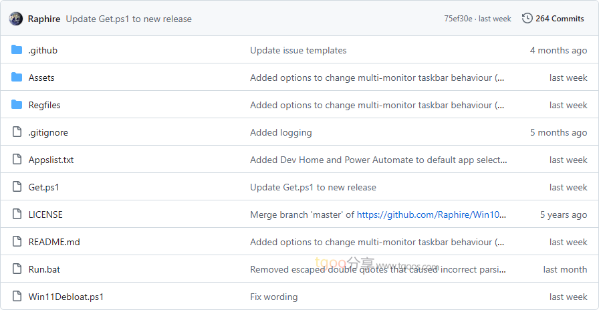Screen dimensions: 599x310
Task: Click the Run.bat file icon
Action: coord(17,269)
